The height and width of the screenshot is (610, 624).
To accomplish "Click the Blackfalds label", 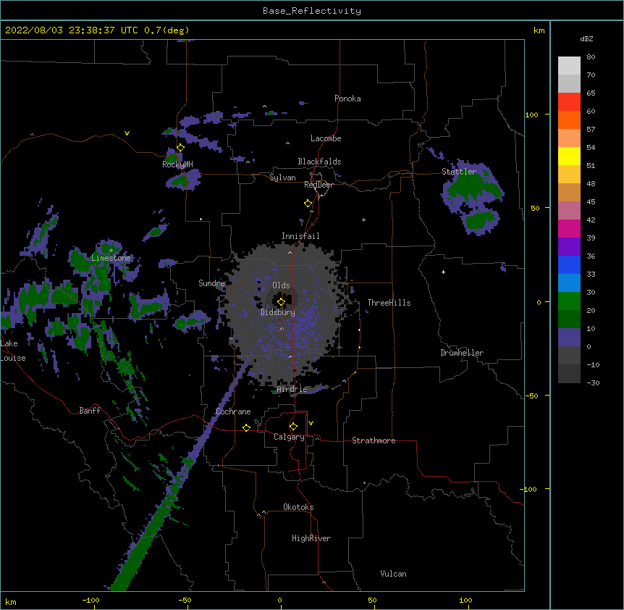I will 319,162.
